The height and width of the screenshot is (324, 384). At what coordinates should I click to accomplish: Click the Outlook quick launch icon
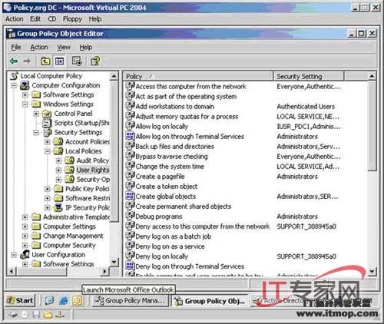click(77, 300)
